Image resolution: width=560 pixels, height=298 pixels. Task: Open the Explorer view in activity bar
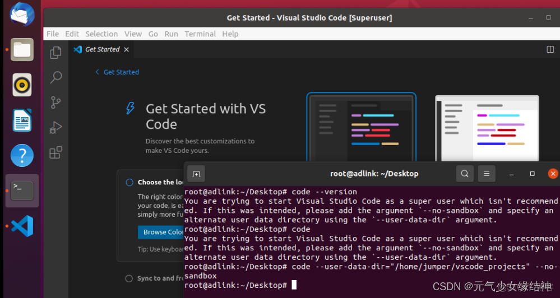point(55,53)
